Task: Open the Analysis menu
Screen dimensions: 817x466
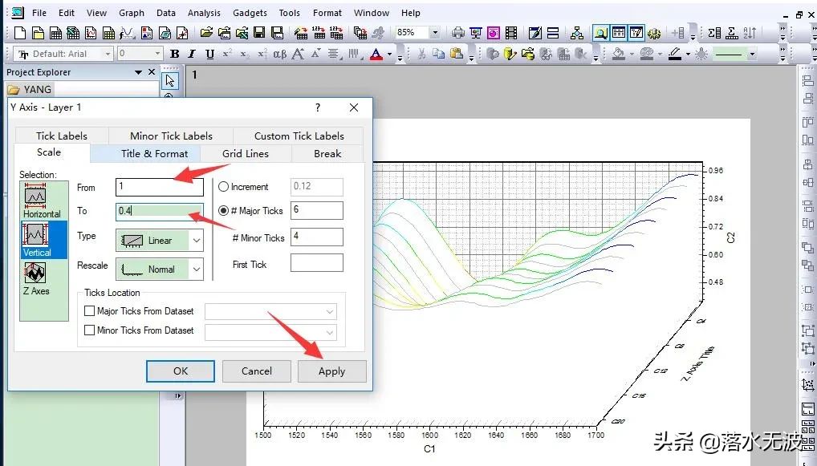Action: pos(204,13)
